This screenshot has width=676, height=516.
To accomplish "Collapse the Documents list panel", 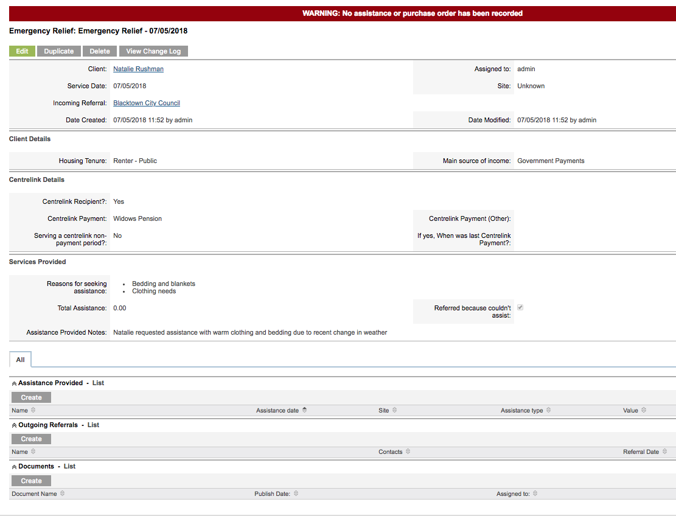I will pos(14,467).
